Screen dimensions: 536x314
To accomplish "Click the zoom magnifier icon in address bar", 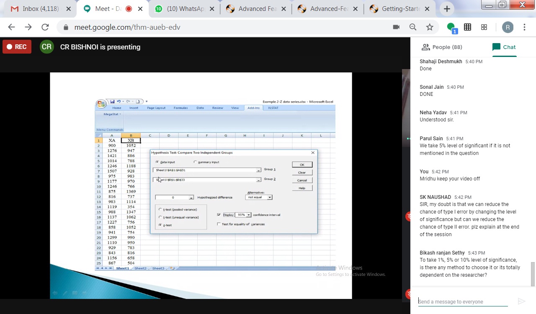I will point(413,27).
